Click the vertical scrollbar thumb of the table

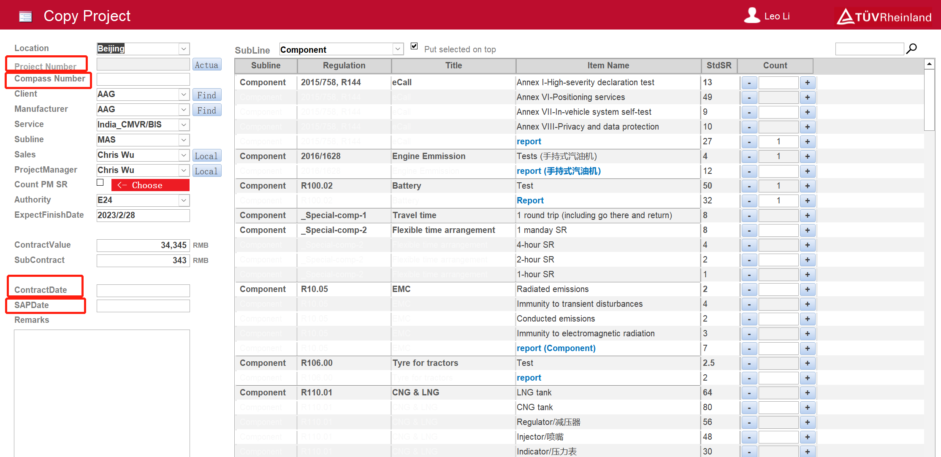929,100
